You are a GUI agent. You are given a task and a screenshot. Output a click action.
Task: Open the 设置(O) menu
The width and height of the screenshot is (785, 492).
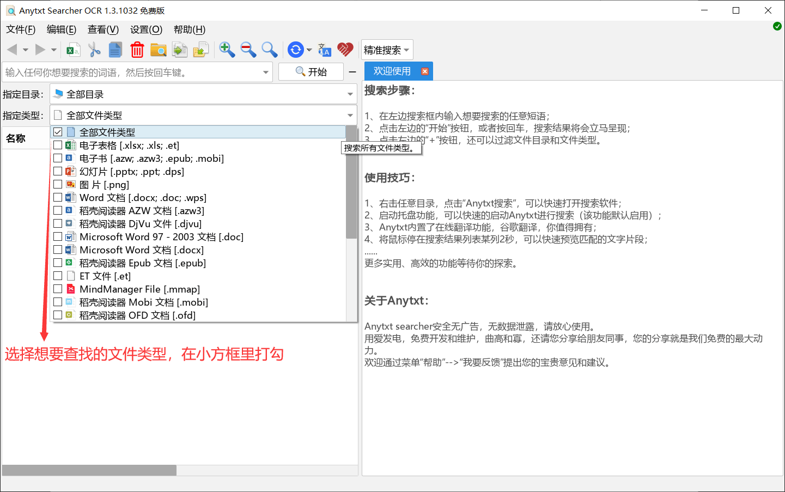pyautogui.click(x=146, y=29)
